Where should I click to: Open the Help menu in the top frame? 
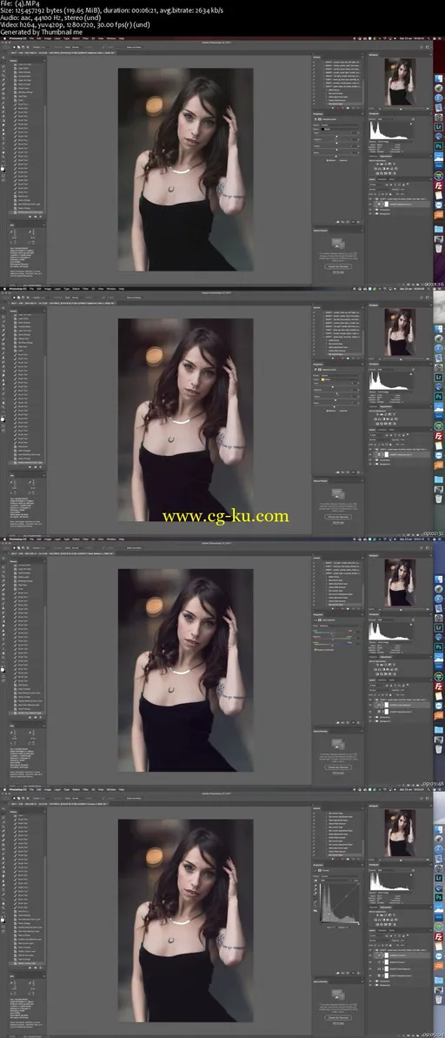click(x=122, y=38)
